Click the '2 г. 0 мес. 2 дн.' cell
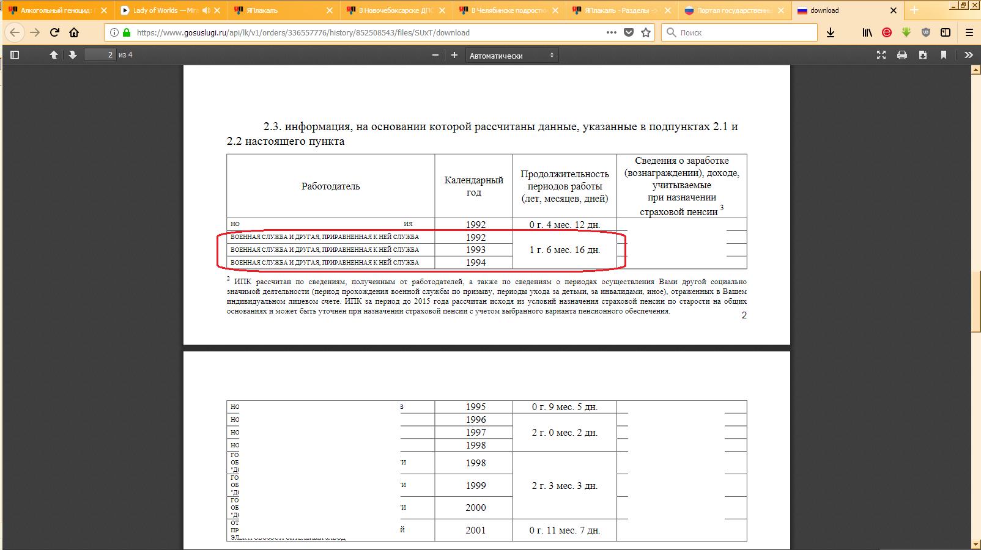The height and width of the screenshot is (550, 981). [565, 433]
